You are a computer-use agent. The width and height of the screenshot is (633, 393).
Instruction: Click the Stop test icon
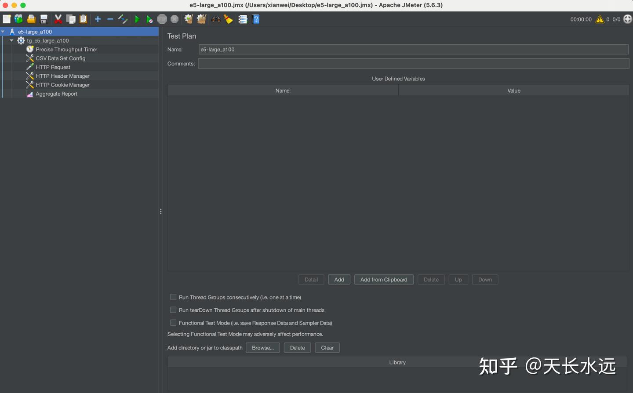162,19
